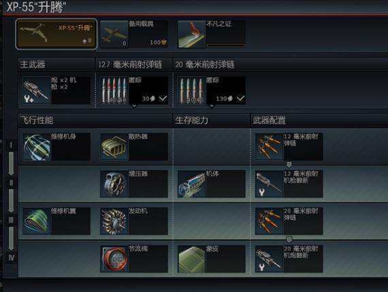Image resolution: width=388 pixels, height=292 pixels.
Task: Expand 12.7毫米 belt options chevron
Action: [134, 106]
